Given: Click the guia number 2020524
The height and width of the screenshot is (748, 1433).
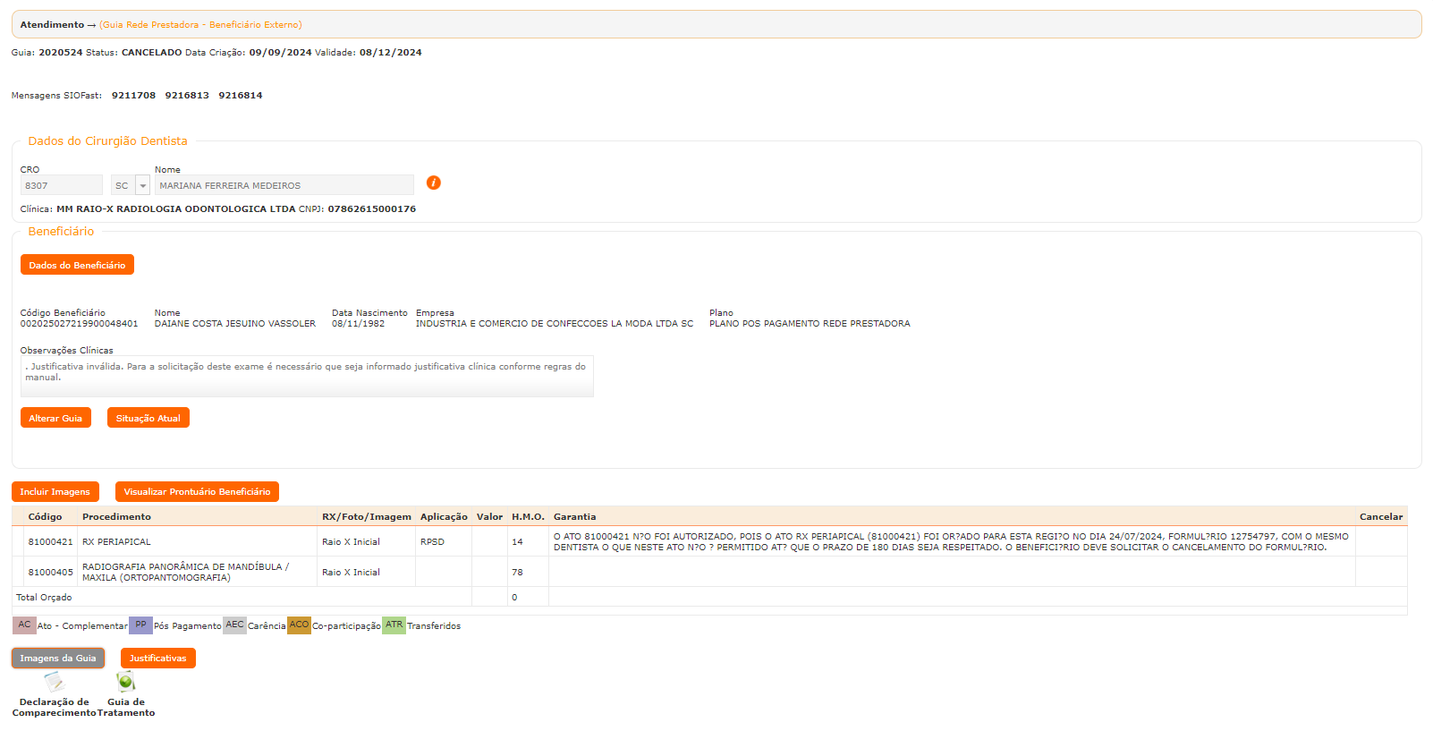Looking at the screenshot, I should [x=61, y=53].
